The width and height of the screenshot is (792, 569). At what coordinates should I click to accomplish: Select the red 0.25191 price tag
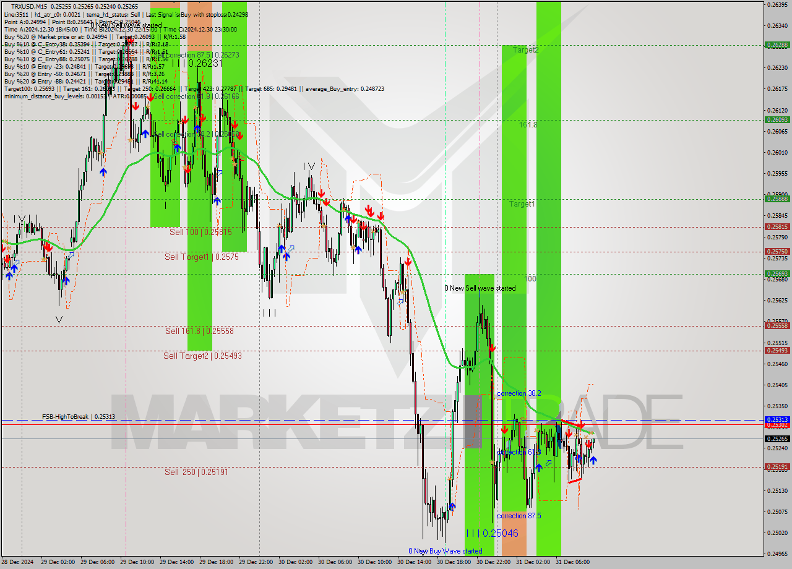[x=777, y=466]
